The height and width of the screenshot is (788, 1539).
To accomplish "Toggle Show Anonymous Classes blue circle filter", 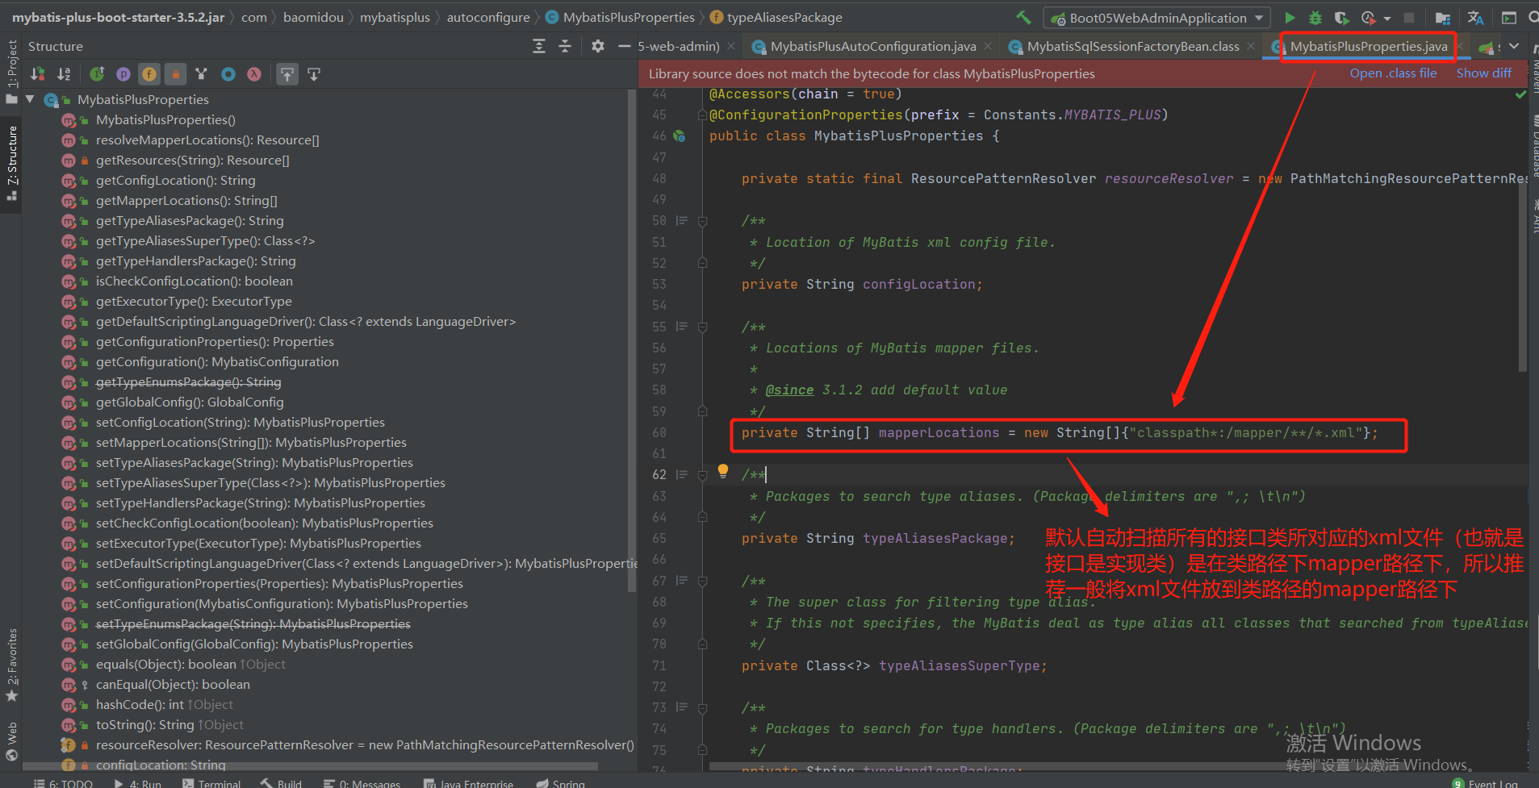I will click(x=228, y=74).
